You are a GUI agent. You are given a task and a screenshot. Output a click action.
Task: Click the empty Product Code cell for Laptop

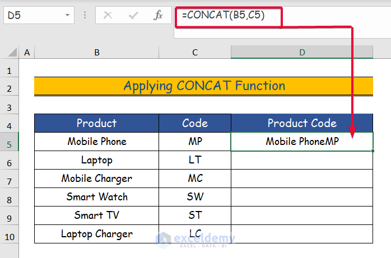(x=301, y=160)
